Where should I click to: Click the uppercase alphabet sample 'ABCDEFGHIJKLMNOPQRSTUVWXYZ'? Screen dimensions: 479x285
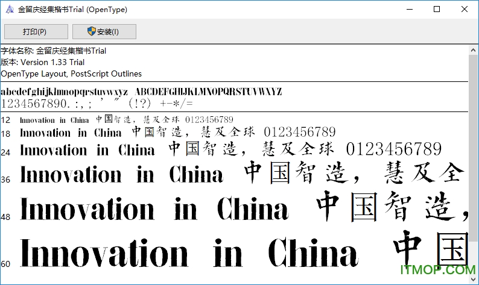tap(208, 92)
